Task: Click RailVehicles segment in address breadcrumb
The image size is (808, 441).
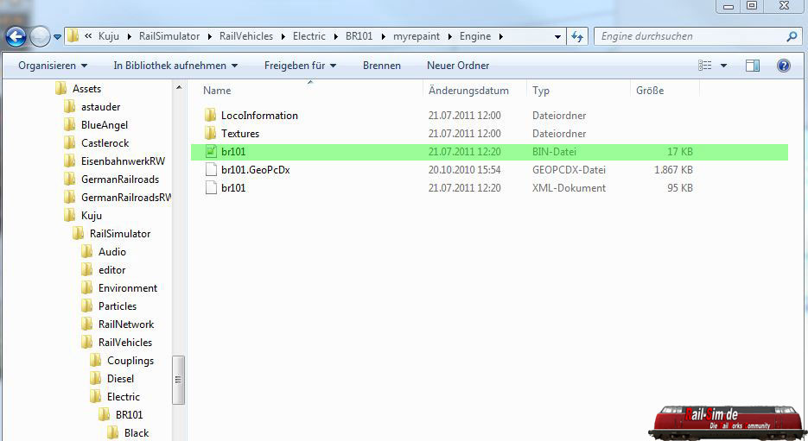Action: tap(245, 36)
